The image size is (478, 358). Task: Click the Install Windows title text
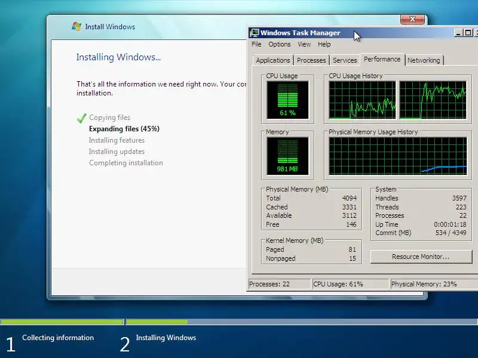point(110,27)
